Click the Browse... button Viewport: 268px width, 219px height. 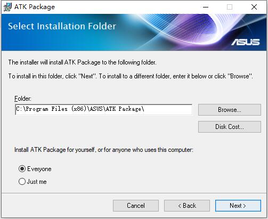(230, 110)
